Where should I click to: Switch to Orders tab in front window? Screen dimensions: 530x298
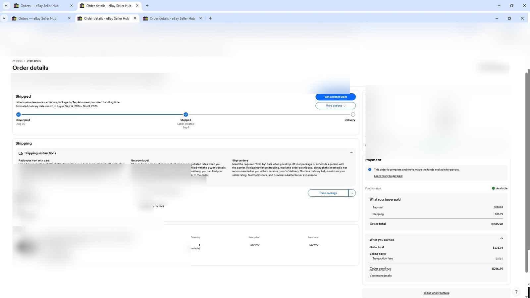(x=41, y=19)
